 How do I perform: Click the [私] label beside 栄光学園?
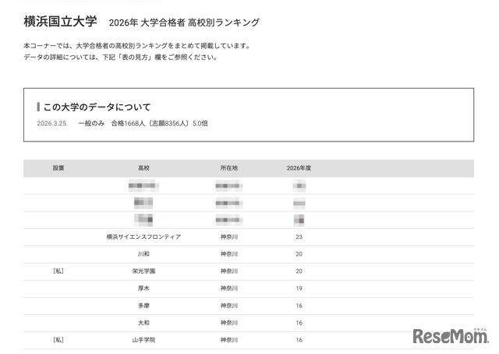coord(58,271)
